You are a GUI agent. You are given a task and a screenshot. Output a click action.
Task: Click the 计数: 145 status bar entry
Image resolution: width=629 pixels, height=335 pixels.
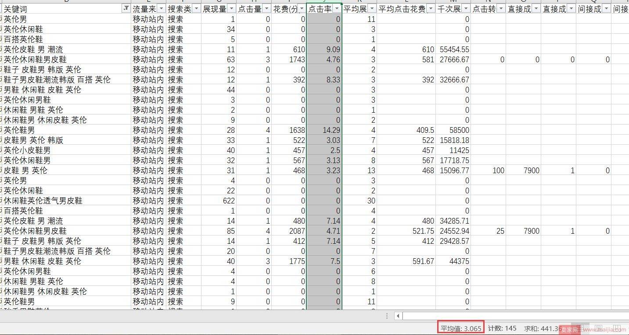(502, 328)
